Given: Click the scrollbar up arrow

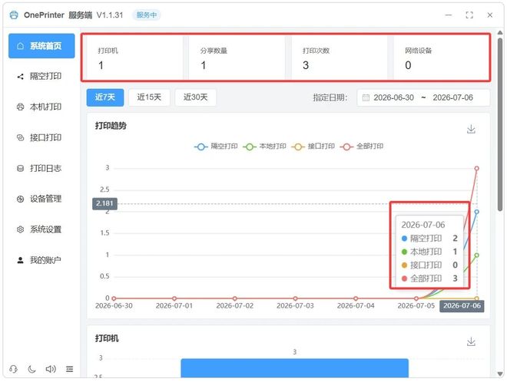Looking at the screenshot, I should point(500,33).
